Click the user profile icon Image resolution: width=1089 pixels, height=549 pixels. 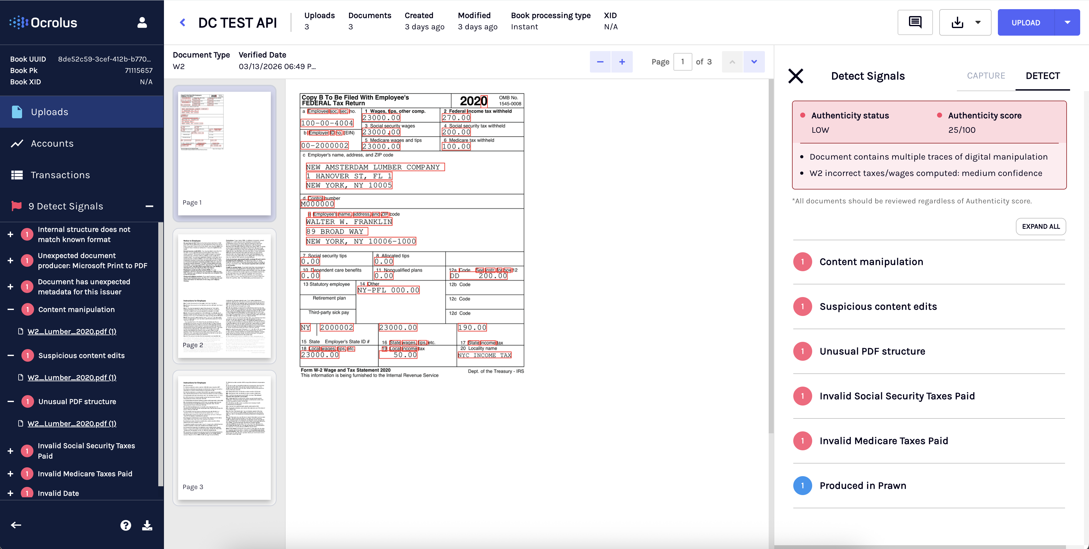click(142, 22)
